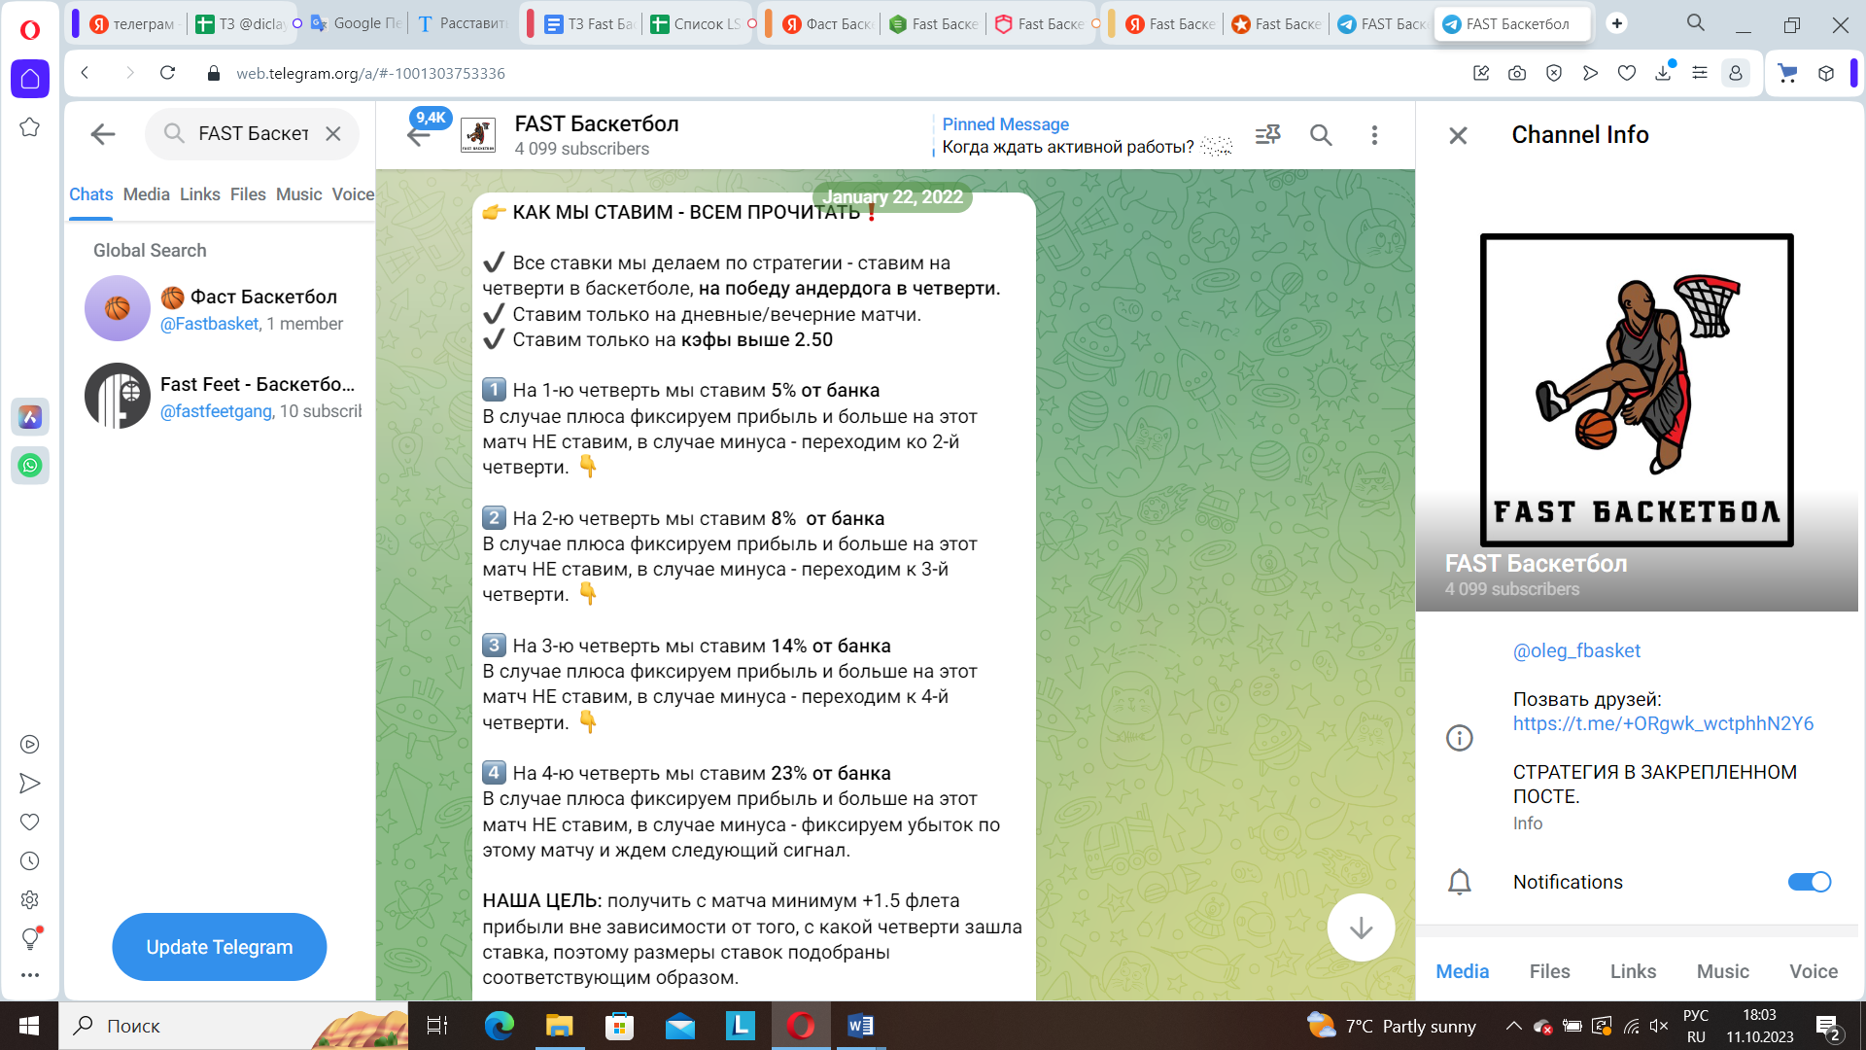The image size is (1866, 1050).
Task: Open chat more options three dots menu
Action: (x=1374, y=135)
